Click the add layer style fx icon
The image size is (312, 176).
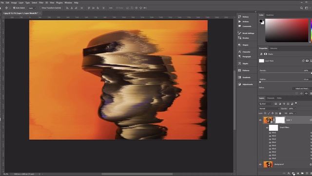point(289,174)
